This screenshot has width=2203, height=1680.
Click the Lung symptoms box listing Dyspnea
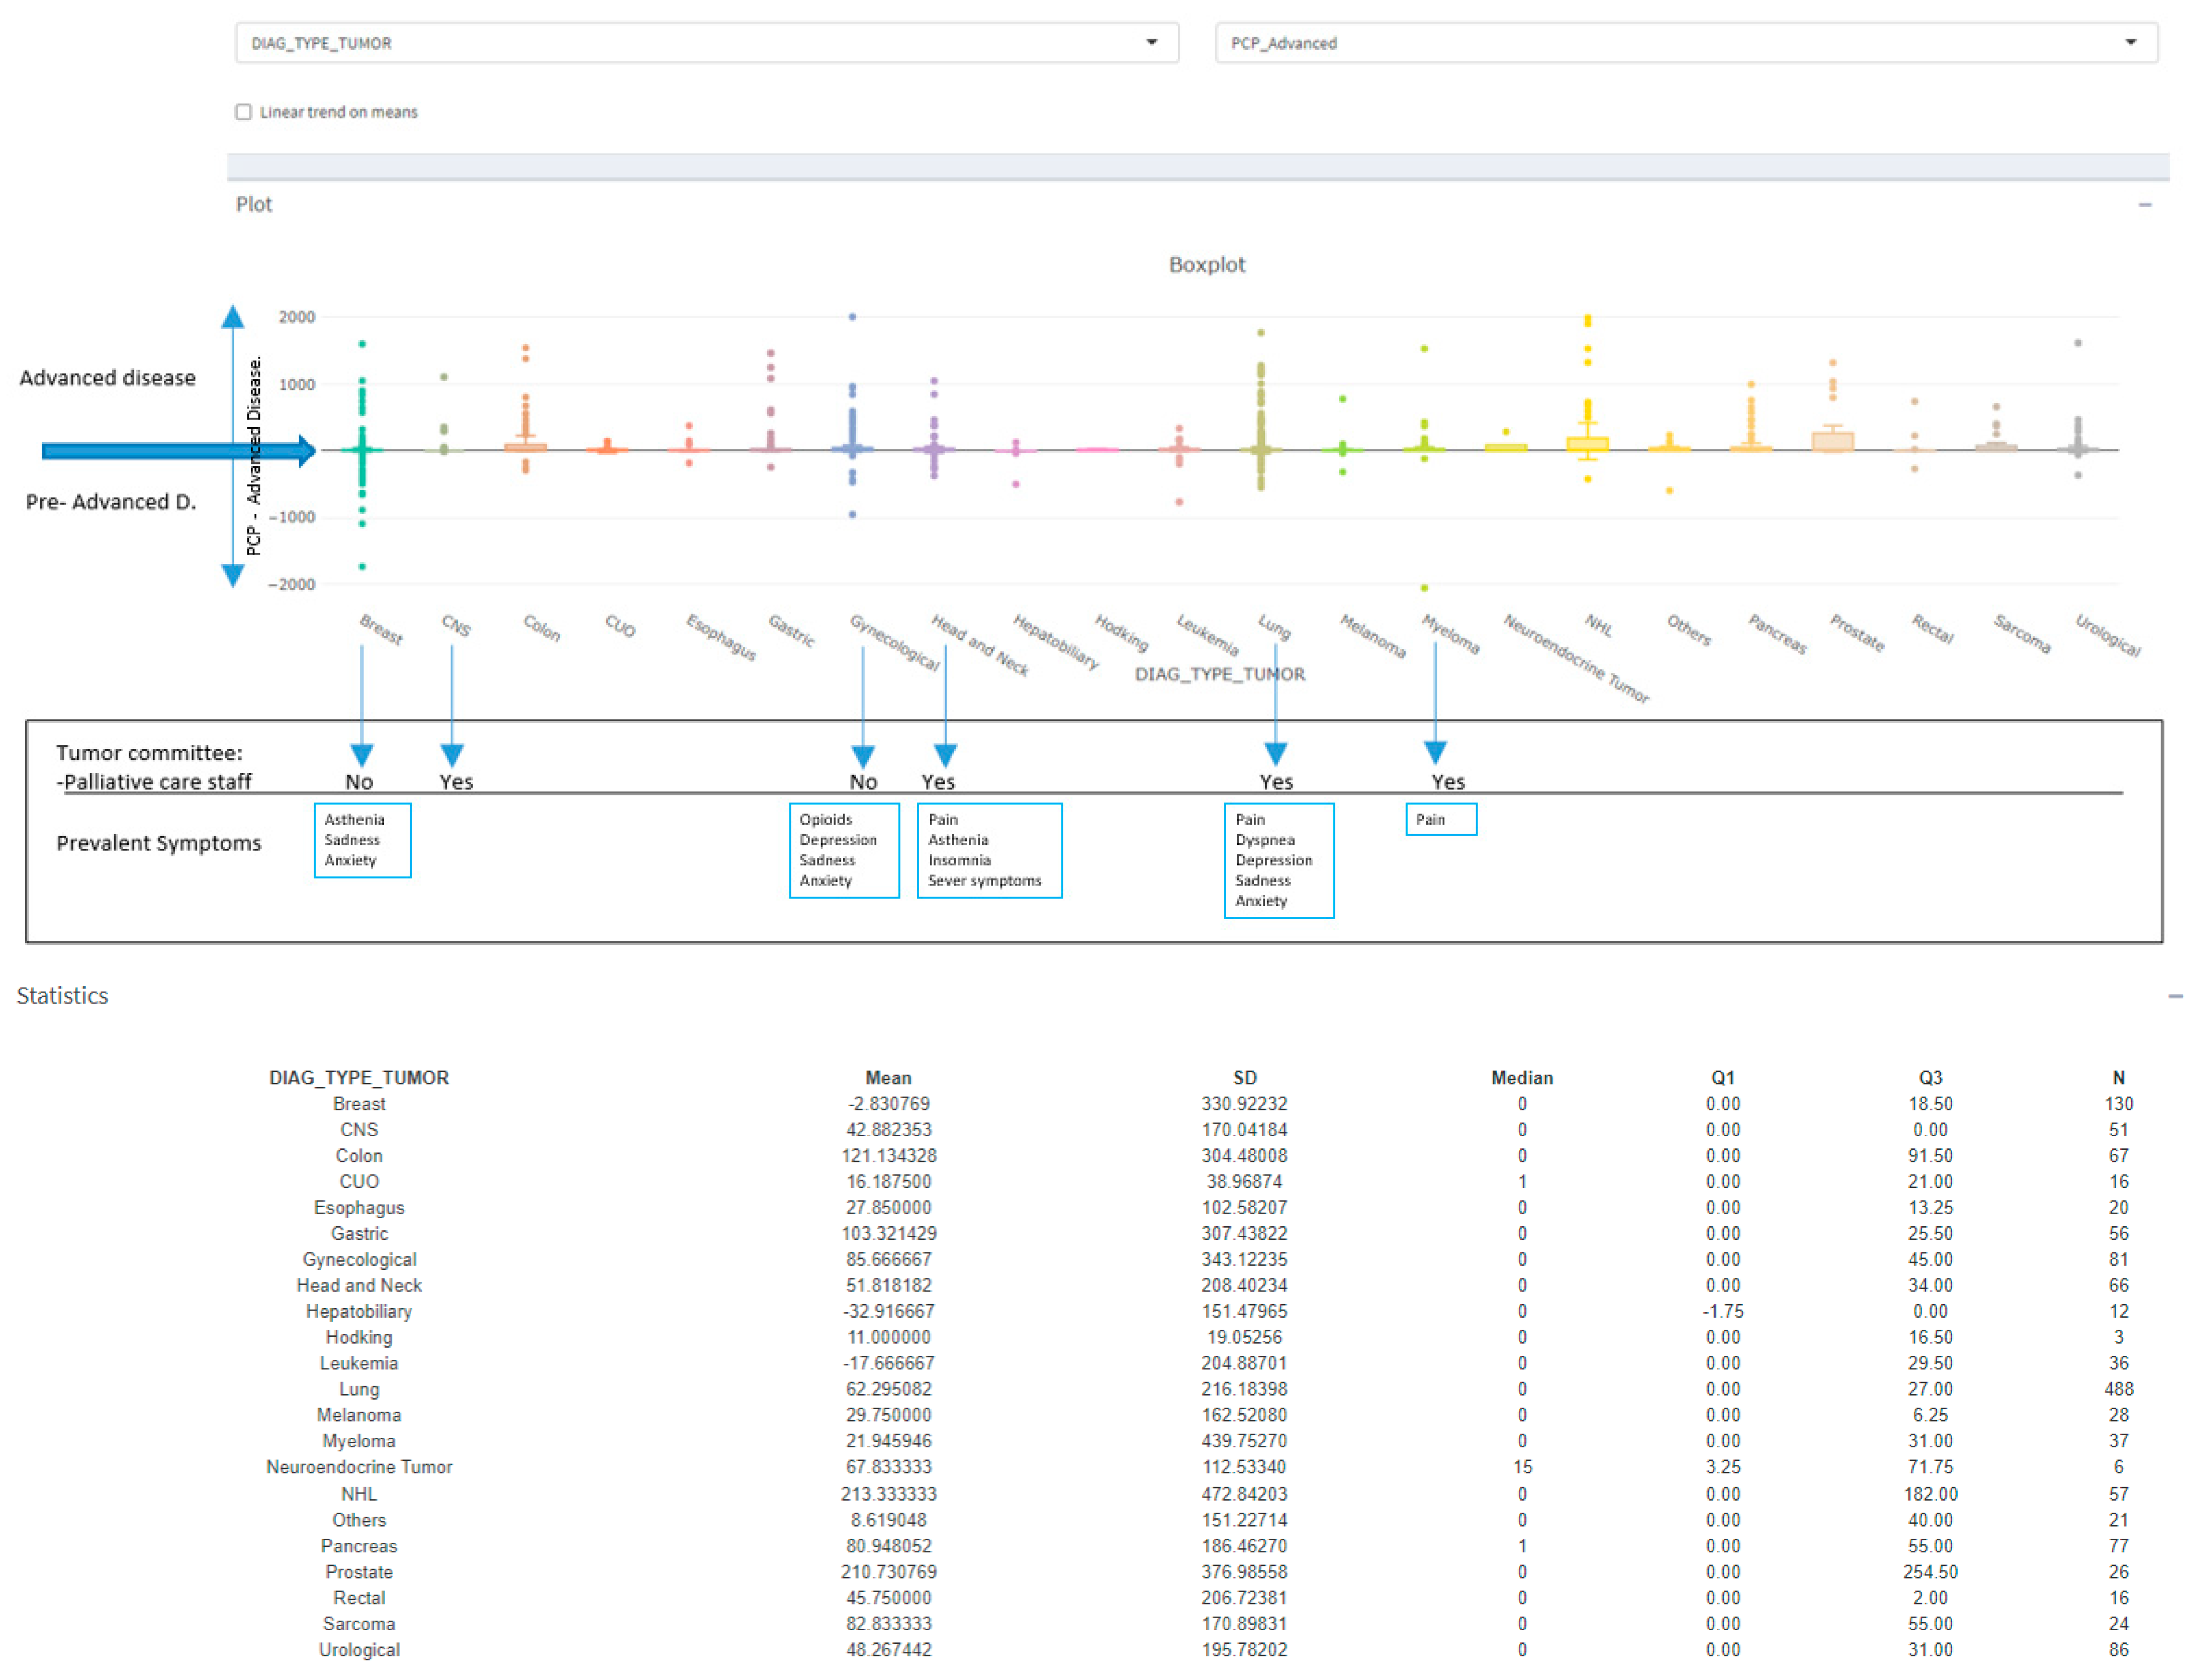click(x=1278, y=860)
